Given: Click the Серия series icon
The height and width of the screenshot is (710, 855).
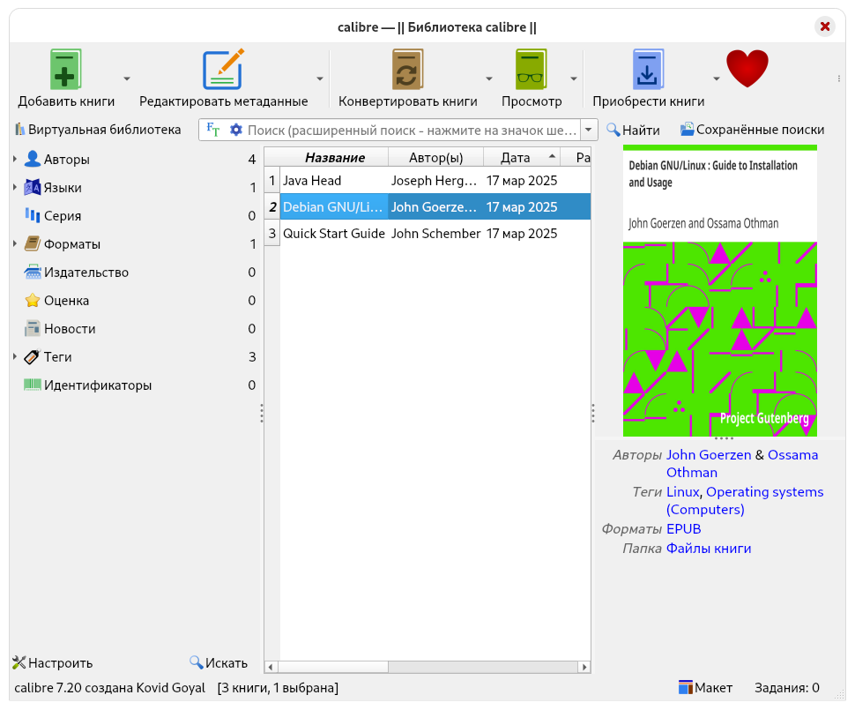Looking at the screenshot, I should click(33, 215).
